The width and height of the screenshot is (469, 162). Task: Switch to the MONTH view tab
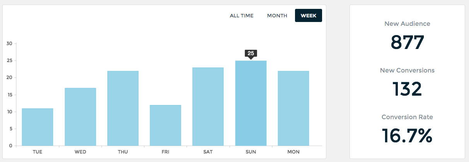pyautogui.click(x=277, y=16)
